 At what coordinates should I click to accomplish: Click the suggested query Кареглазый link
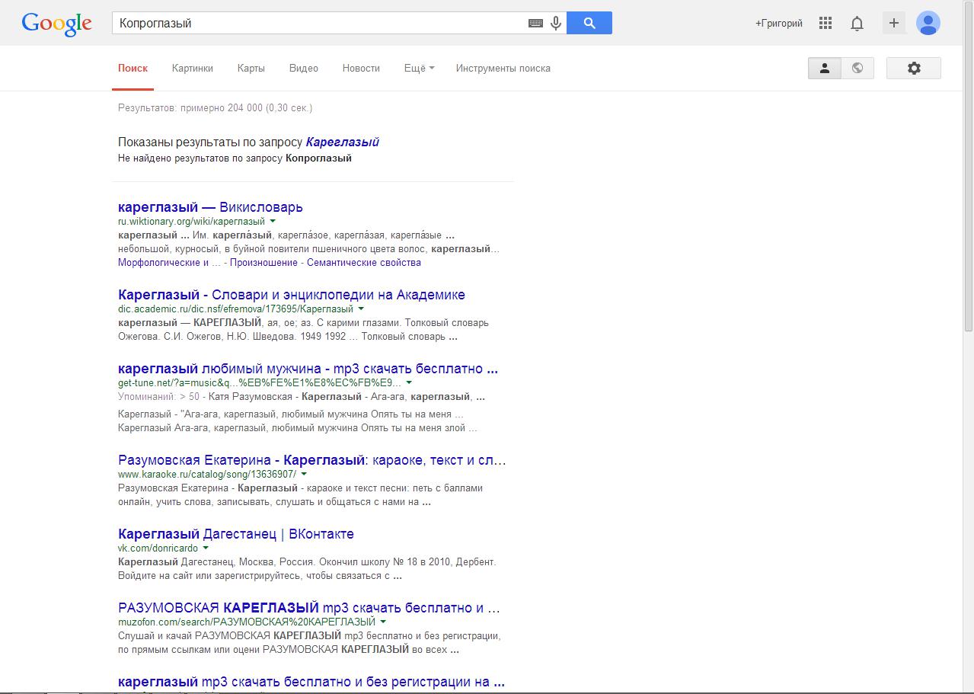coord(342,142)
